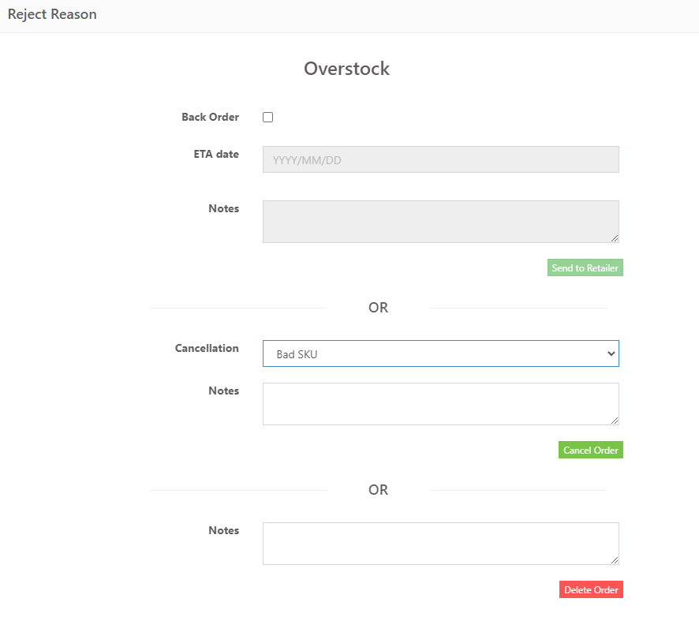Click resize handle of delete Notes box
The width and height of the screenshot is (699, 632).
614,559
